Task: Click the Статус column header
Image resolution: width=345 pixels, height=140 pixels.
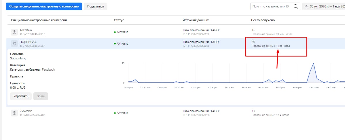Action: 119,20
